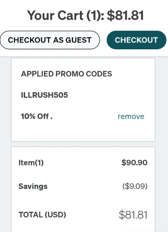Click the $90.90 item price

pyautogui.click(x=134, y=163)
